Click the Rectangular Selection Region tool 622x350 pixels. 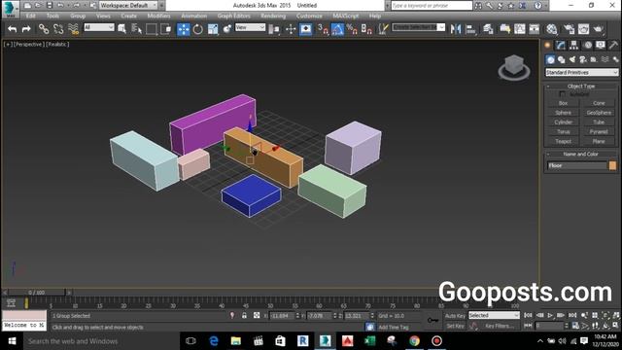coord(152,29)
